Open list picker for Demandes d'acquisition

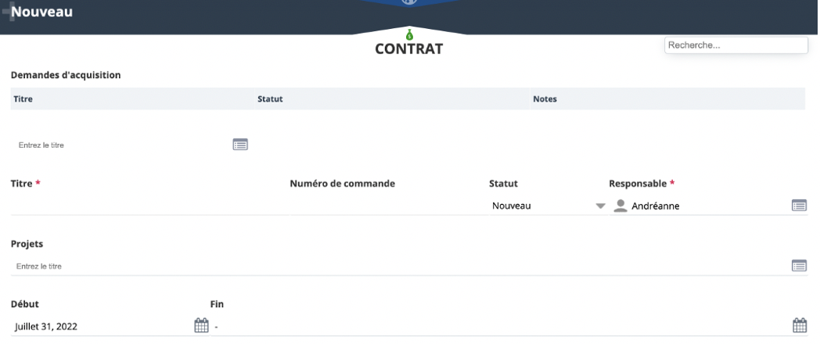[x=240, y=145]
